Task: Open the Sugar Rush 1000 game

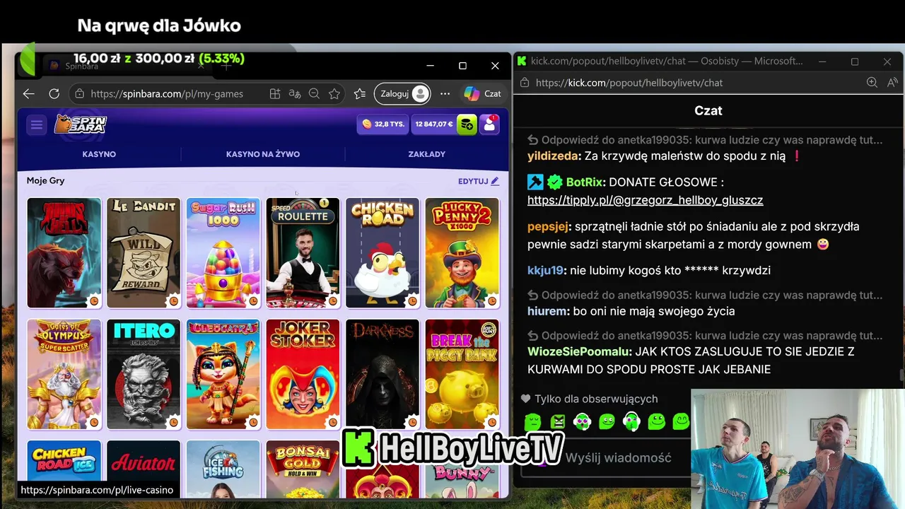Action: 223,253
